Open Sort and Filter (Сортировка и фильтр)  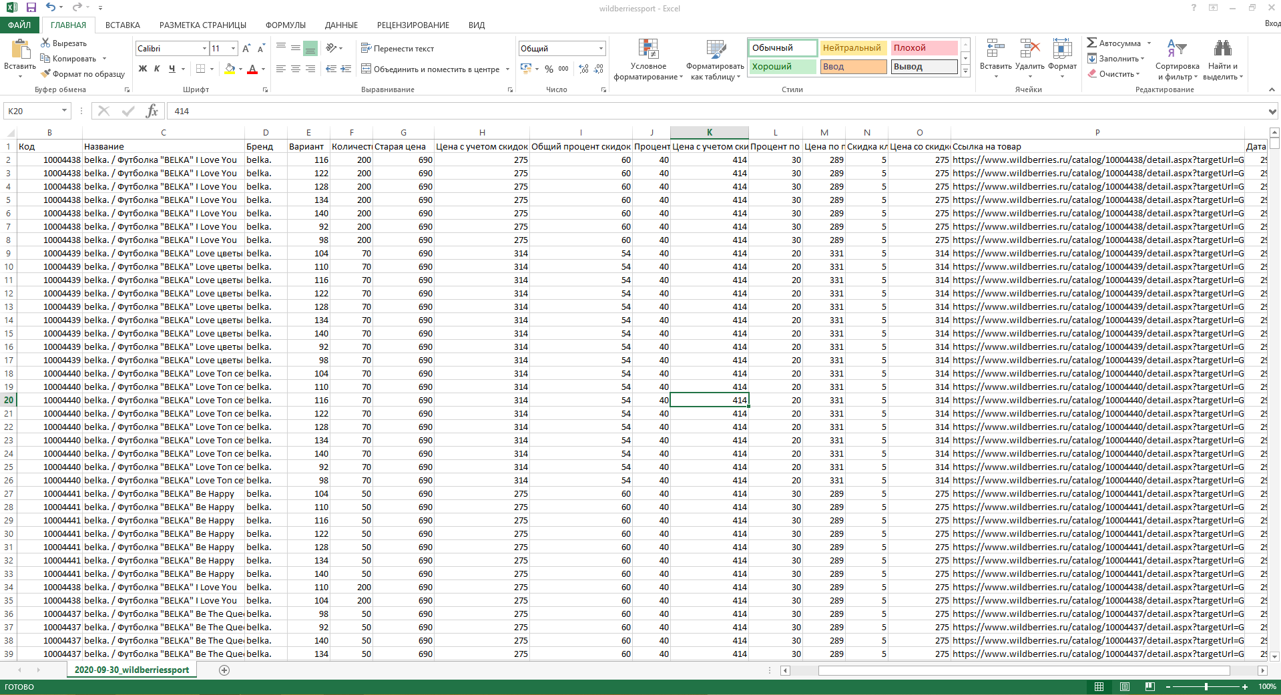(x=1177, y=59)
